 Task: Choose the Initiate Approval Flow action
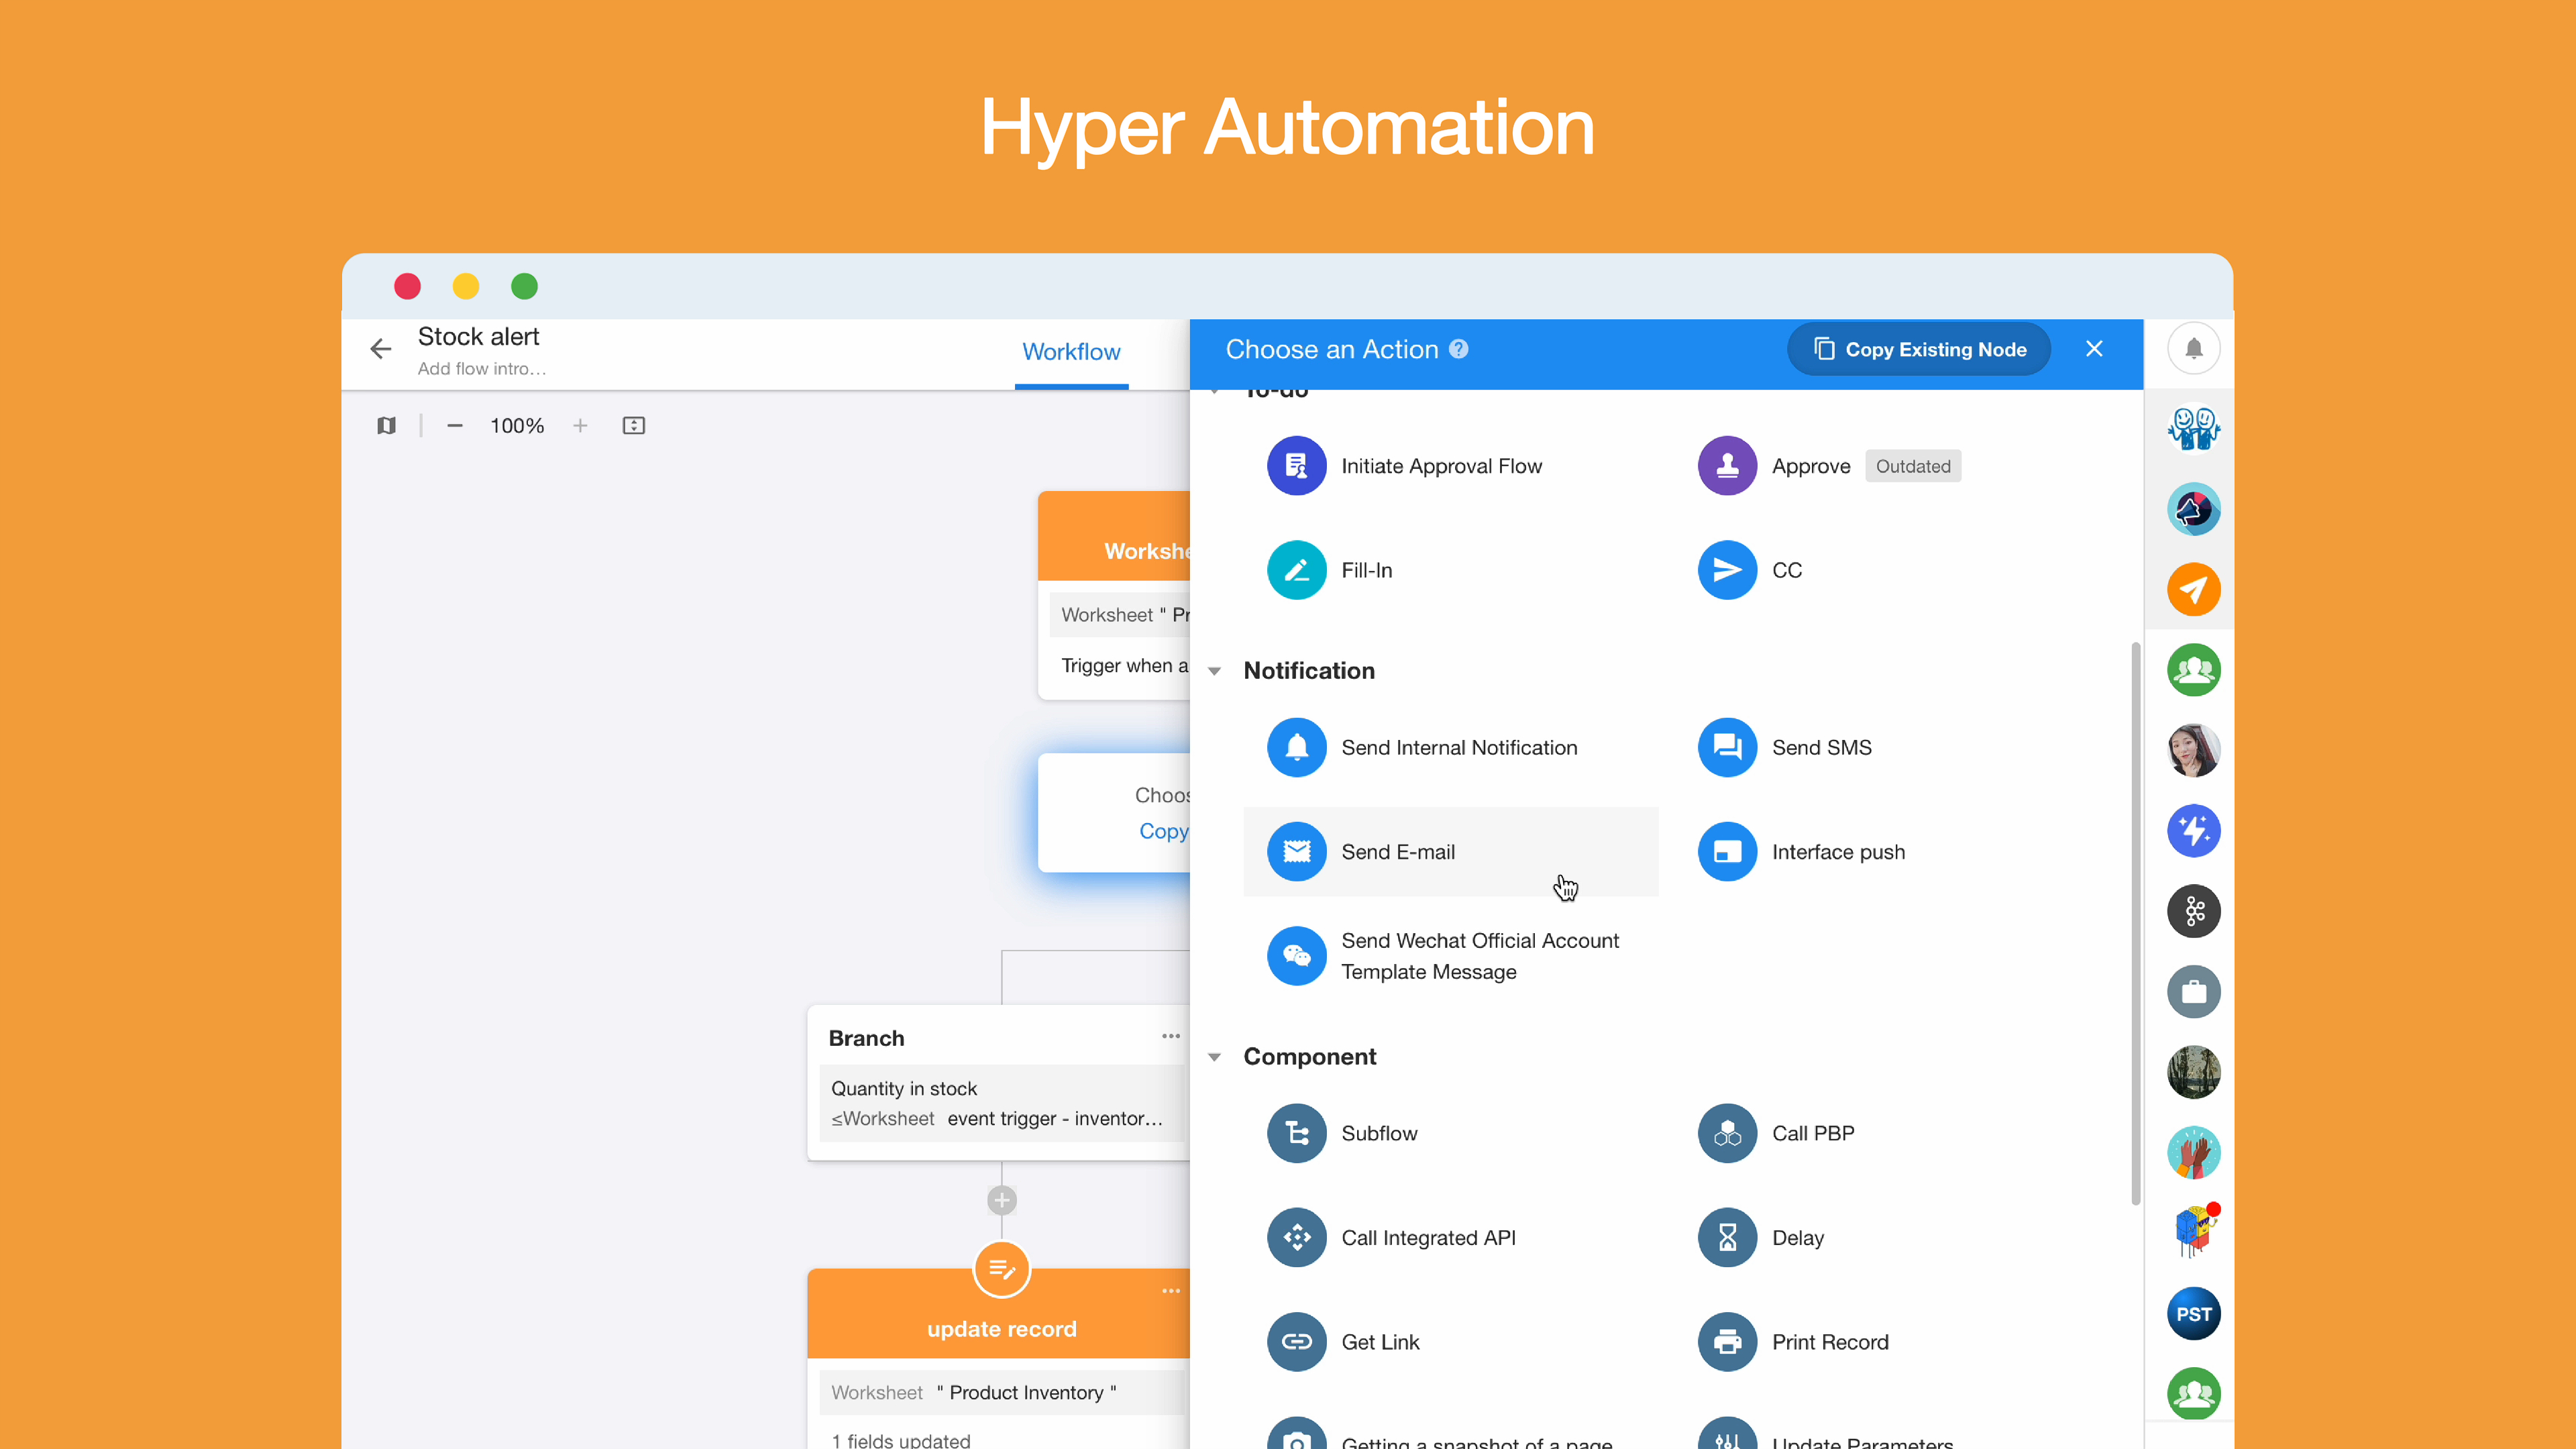(1442, 465)
